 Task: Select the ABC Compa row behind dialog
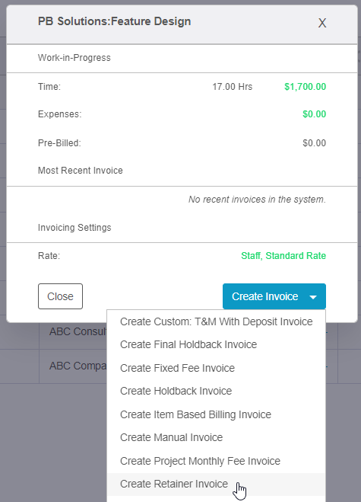pyautogui.click(x=78, y=366)
